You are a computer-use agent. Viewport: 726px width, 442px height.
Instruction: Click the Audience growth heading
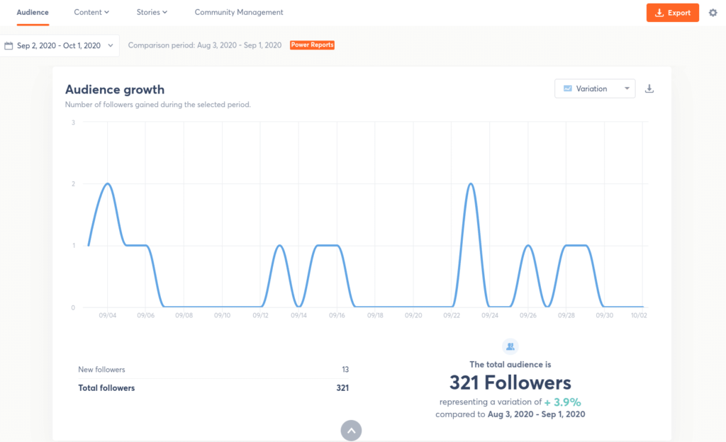[x=115, y=89]
